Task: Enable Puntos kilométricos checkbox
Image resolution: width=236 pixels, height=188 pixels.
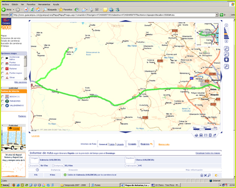Action: click(x=2, y=64)
